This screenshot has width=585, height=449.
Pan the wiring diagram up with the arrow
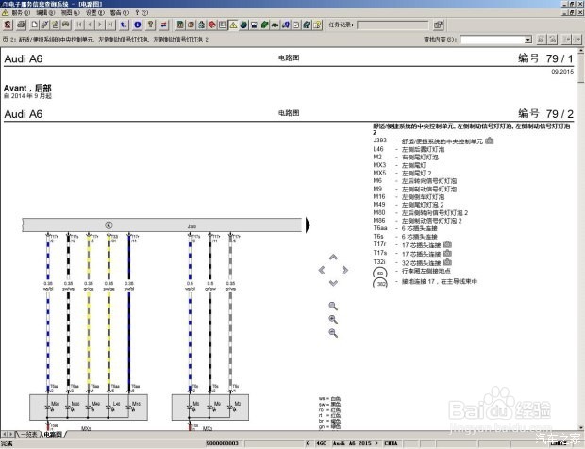coord(333,257)
